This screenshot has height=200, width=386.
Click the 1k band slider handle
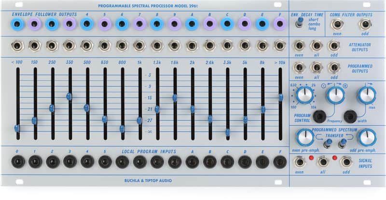click(139, 120)
